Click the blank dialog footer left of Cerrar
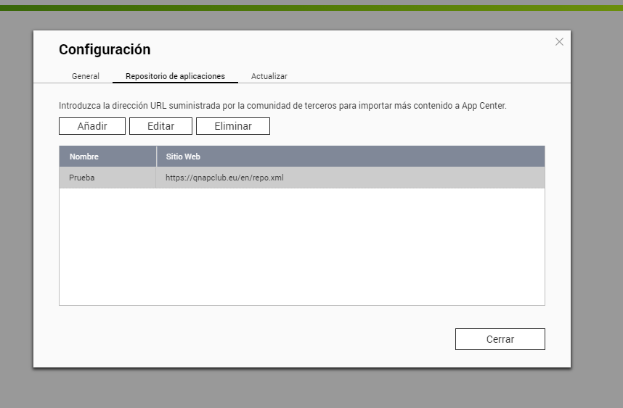 click(254, 339)
